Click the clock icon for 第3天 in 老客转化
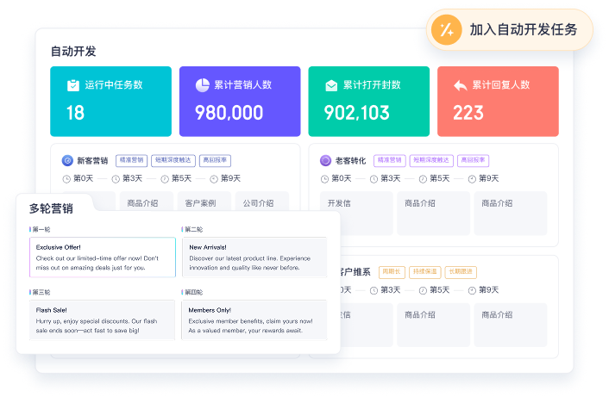This screenshot has height=397, width=609. tap(374, 179)
